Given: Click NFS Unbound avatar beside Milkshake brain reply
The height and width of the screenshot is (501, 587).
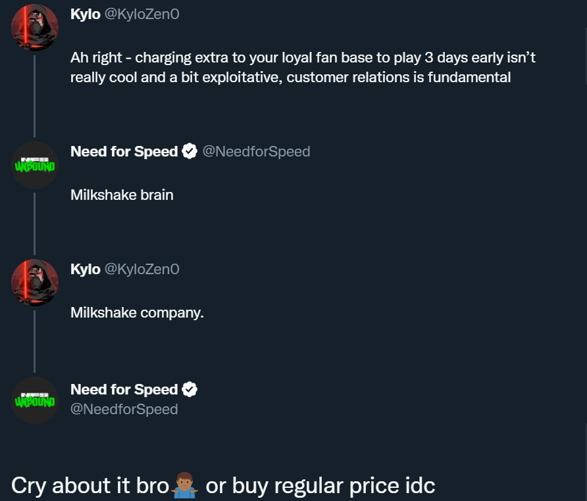Looking at the screenshot, I should click(35, 165).
